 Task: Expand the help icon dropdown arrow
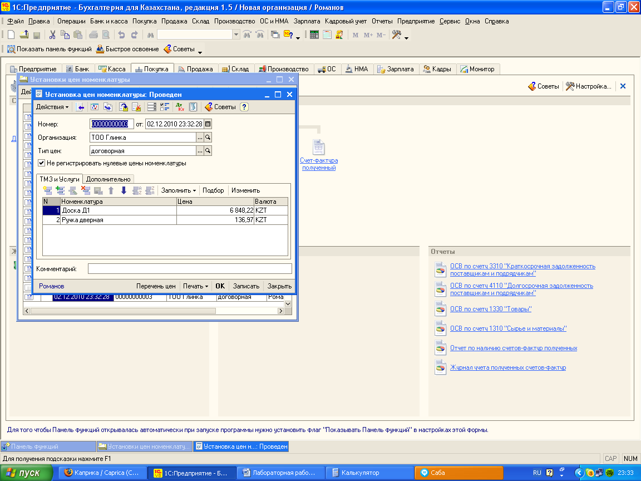tap(298, 38)
